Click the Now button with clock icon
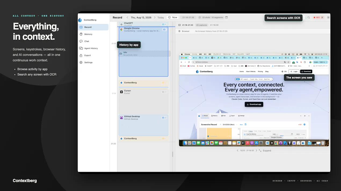The width and height of the screenshot is (341, 191). pos(173,17)
